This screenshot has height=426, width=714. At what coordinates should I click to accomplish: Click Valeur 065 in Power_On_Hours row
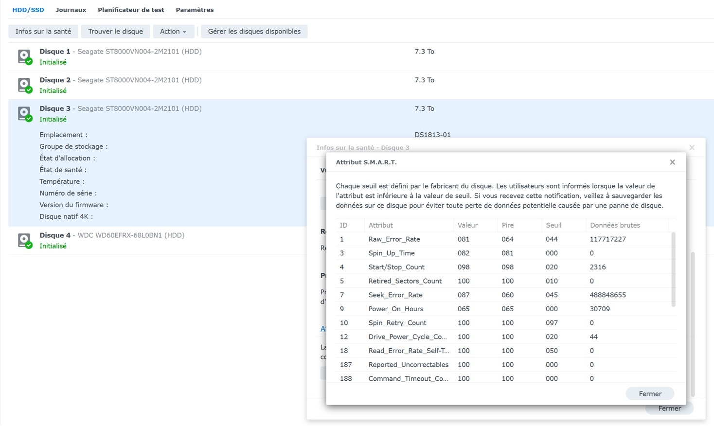coord(464,309)
